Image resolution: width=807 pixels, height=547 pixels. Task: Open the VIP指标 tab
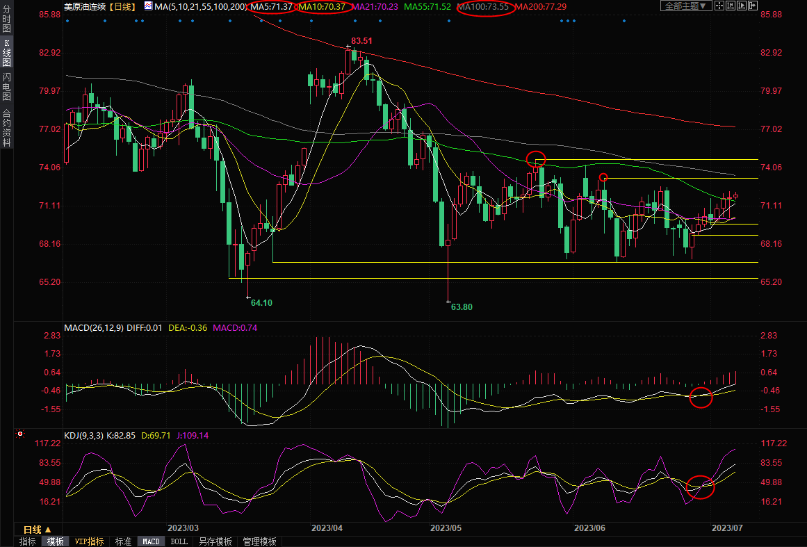click(89, 541)
